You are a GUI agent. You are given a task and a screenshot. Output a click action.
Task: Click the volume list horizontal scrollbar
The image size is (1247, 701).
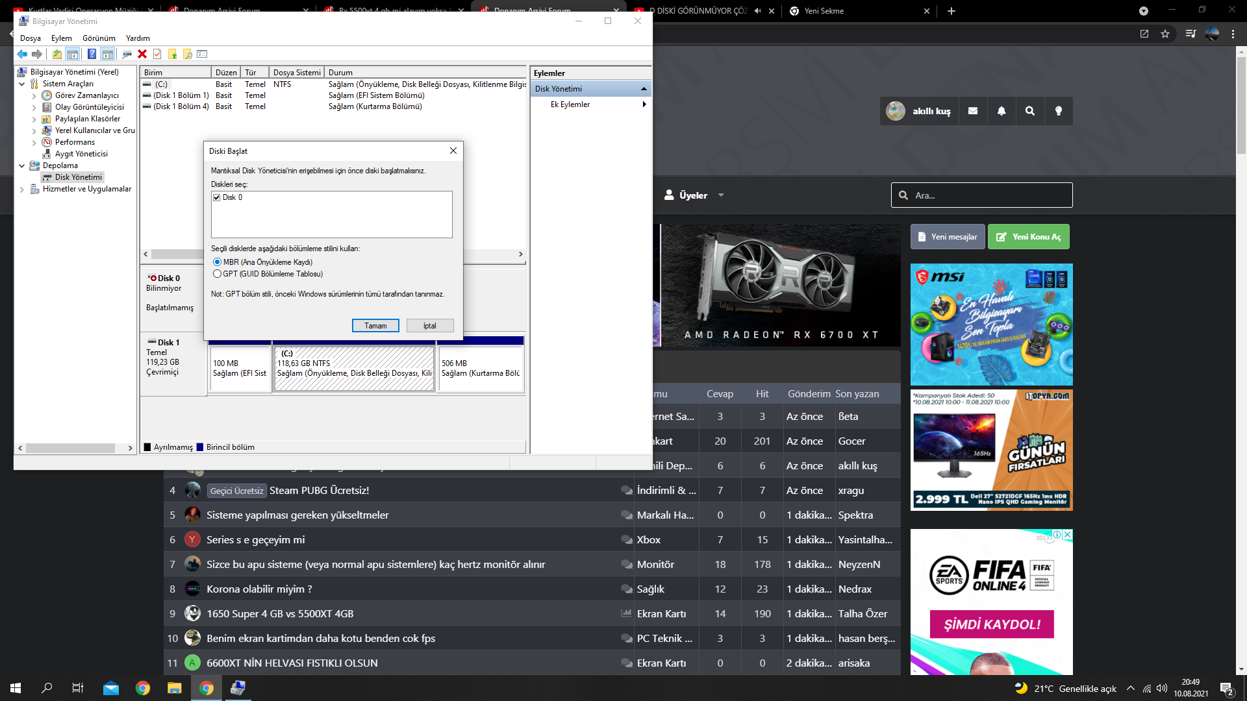[x=333, y=254]
